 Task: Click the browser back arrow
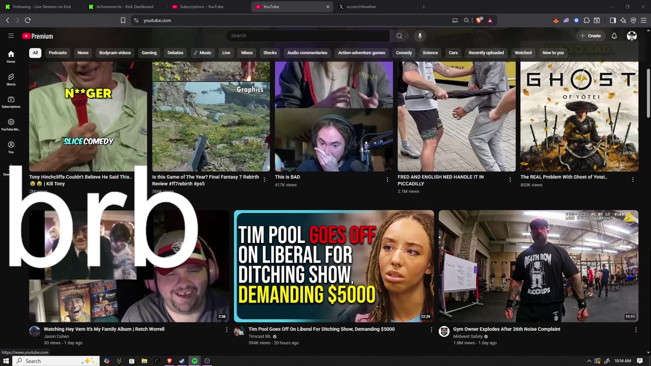coord(7,20)
